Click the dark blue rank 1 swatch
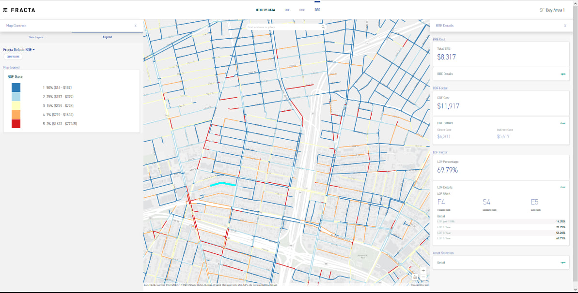This screenshot has width=578, height=293. tap(16, 88)
